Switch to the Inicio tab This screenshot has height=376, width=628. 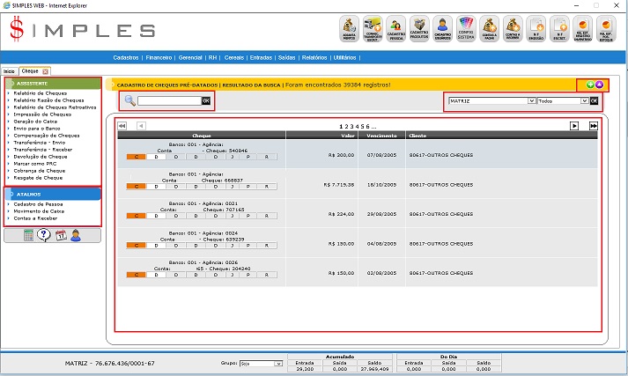pyautogui.click(x=9, y=70)
